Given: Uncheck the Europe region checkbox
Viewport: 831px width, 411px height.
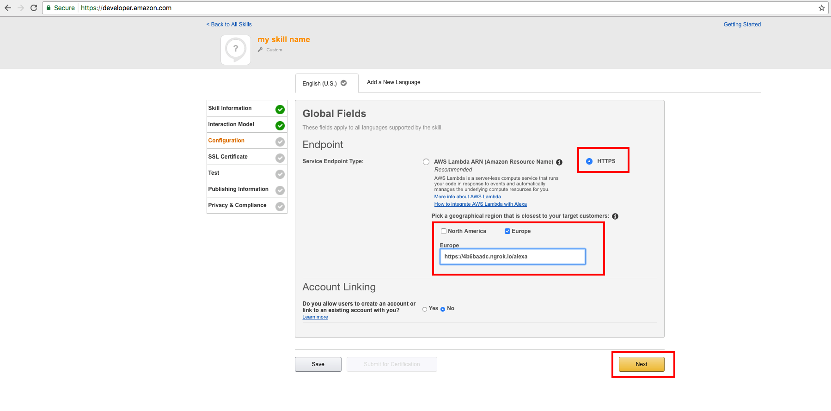Looking at the screenshot, I should pos(507,231).
